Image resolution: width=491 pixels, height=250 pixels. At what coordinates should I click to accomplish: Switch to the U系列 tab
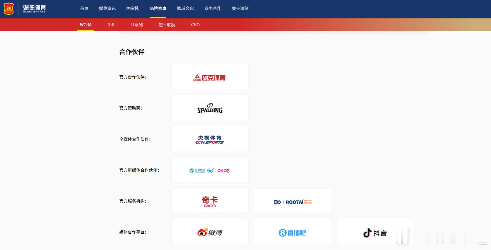(x=137, y=25)
